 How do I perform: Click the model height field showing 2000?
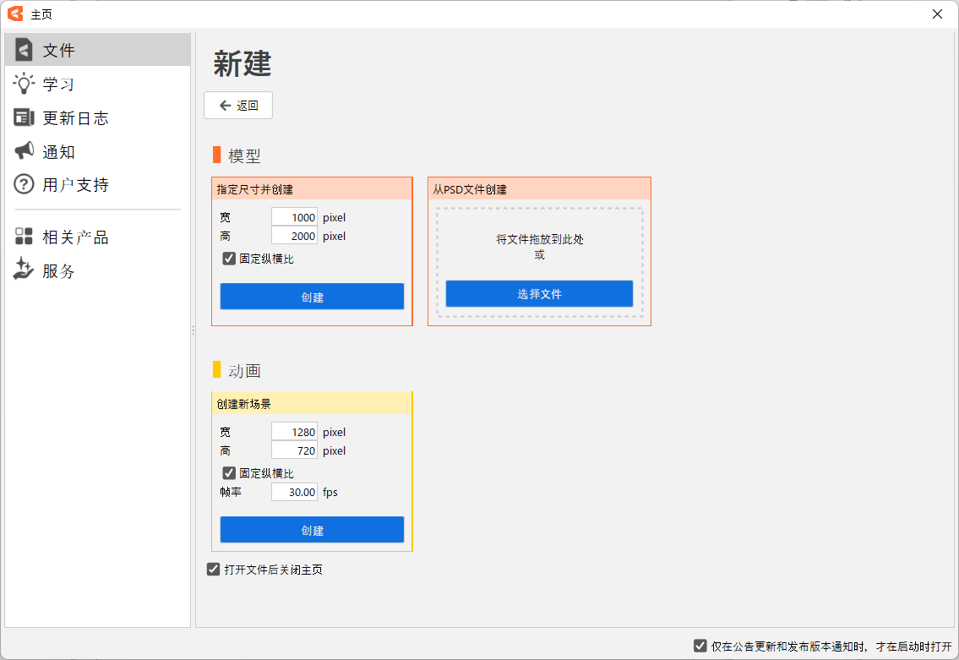click(294, 236)
